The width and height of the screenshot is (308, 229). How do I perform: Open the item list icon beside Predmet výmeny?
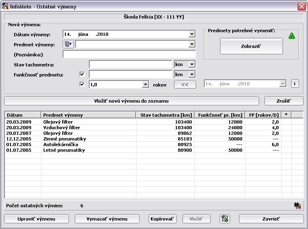(68, 44)
